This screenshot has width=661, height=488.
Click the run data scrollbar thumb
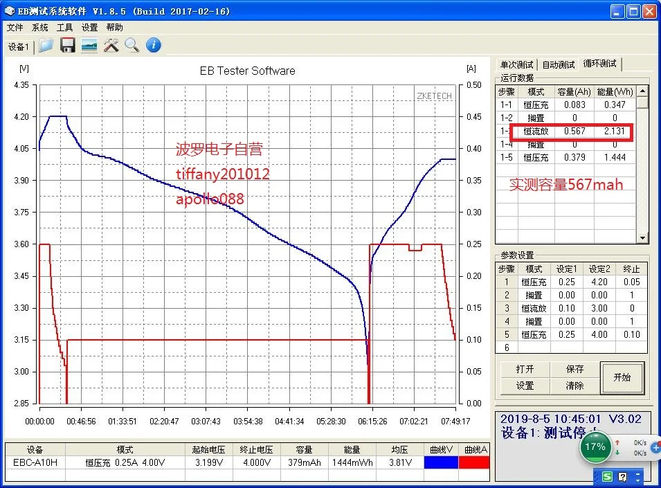pyautogui.click(x=642, y=102)
